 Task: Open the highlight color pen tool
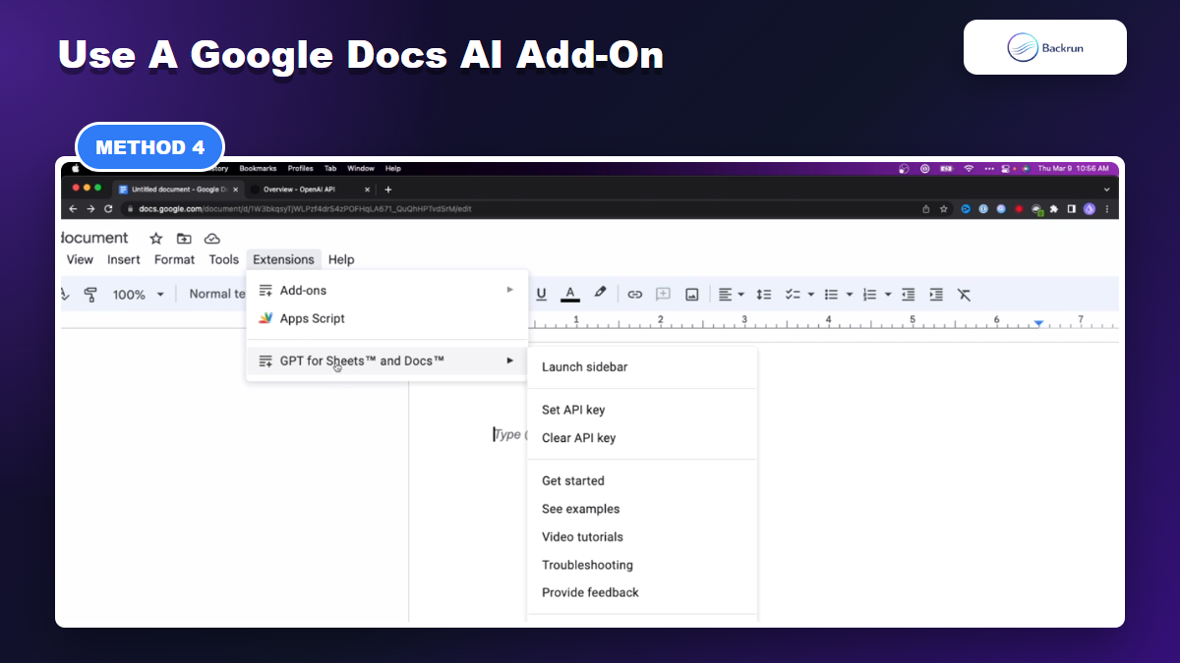(601, 293)
